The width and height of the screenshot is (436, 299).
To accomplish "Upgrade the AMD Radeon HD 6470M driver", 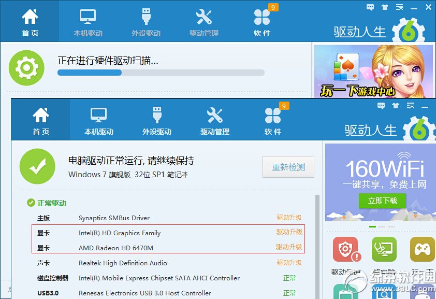I will coord(289,248).
